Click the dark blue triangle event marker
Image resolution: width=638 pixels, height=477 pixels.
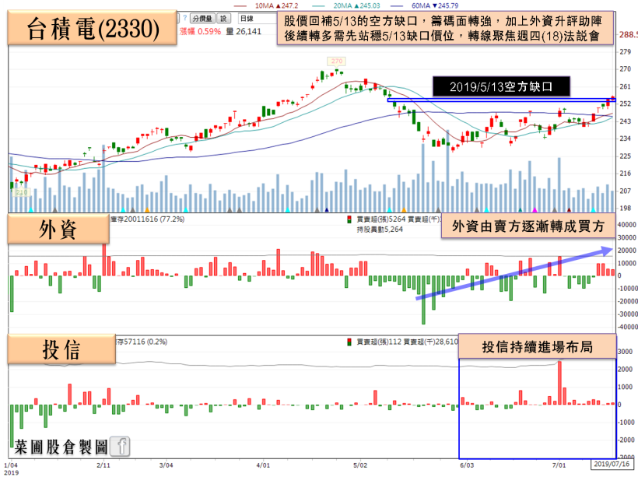coord(327,210)
